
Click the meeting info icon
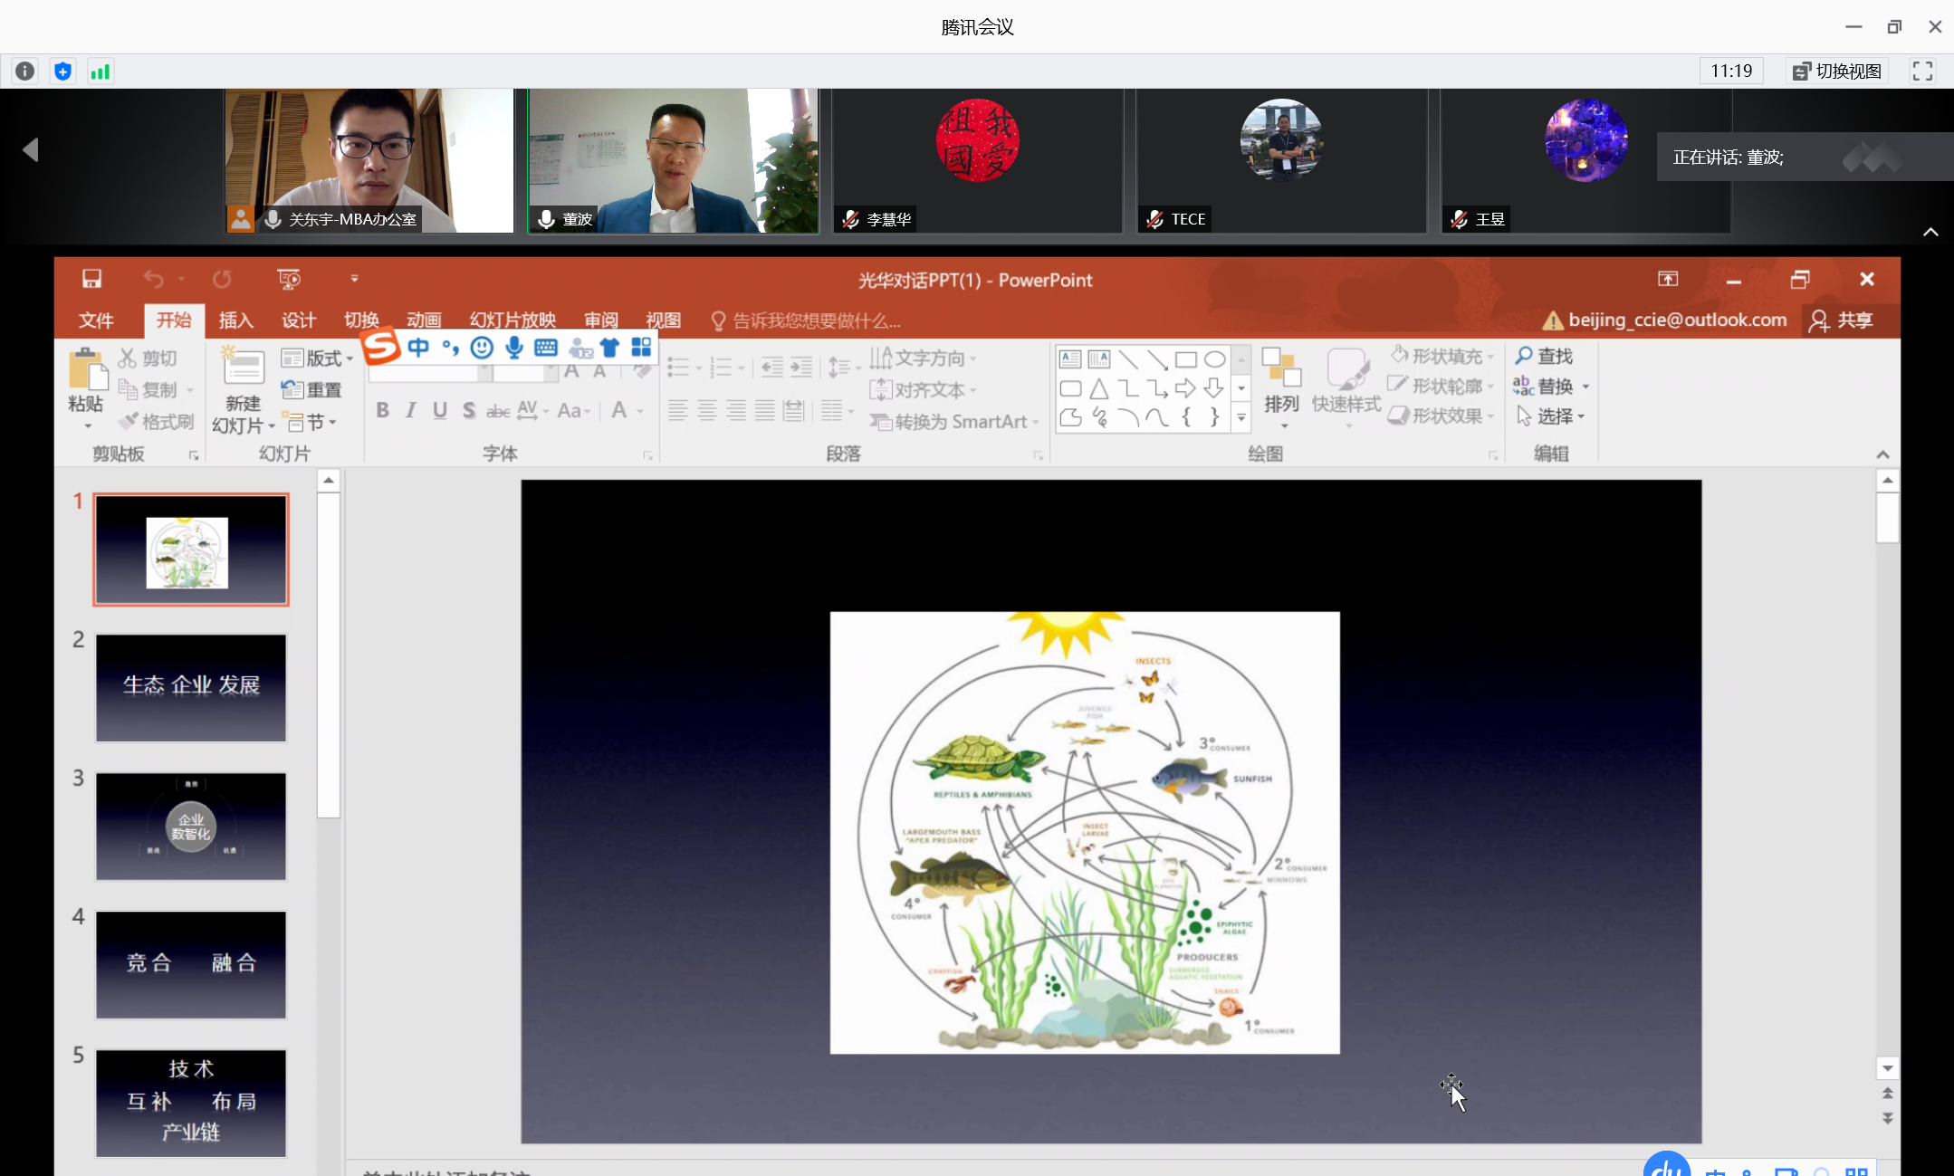tap(25, 72)
